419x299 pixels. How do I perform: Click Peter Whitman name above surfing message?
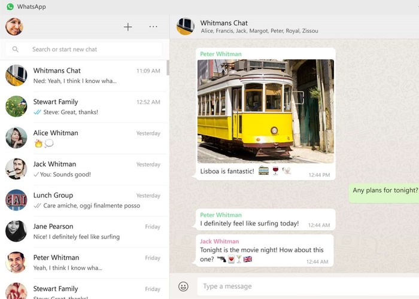[x=221, y=215]
